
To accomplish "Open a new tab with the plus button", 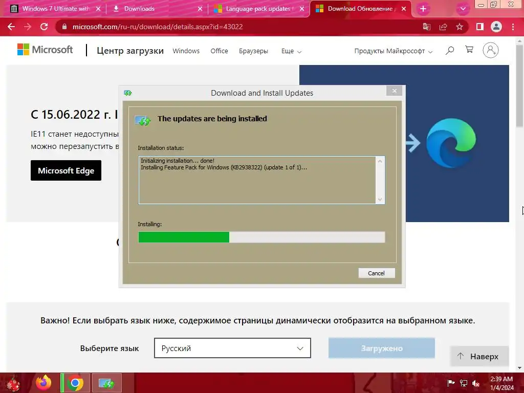I will [x=423, y=9].
